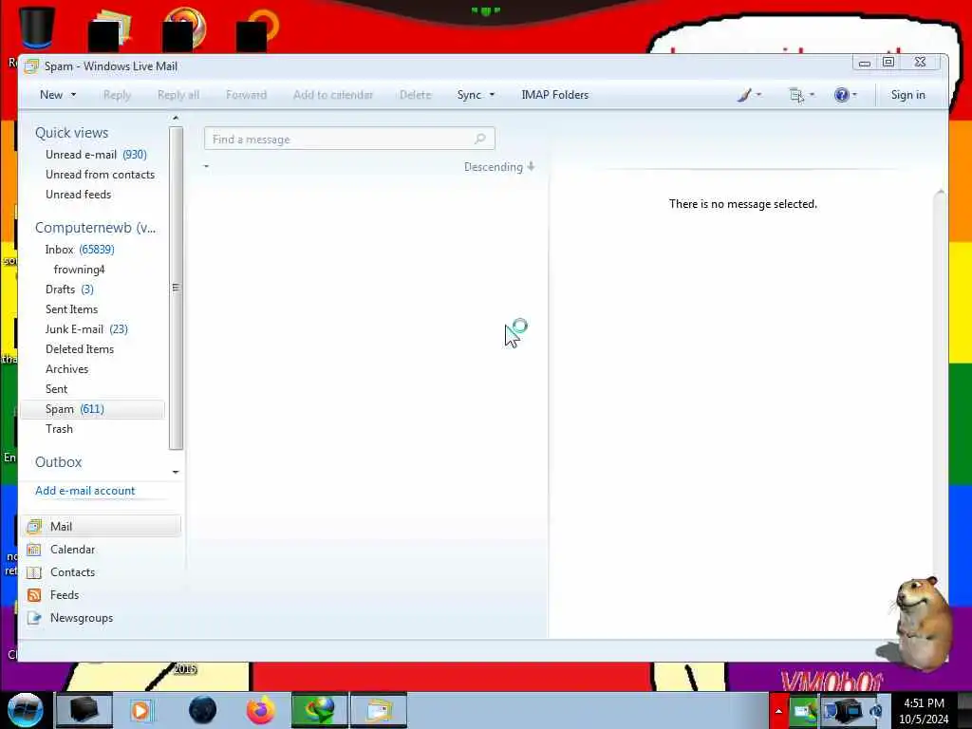Image resolution: width=972 pixels, height=729 pixels.
Task: Open the Menus icon in toolbar
Action: click(x=796, y=95)
